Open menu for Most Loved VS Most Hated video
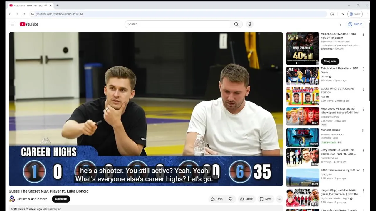The width and height of the screenshot is (376, 211). click(364, 109)
